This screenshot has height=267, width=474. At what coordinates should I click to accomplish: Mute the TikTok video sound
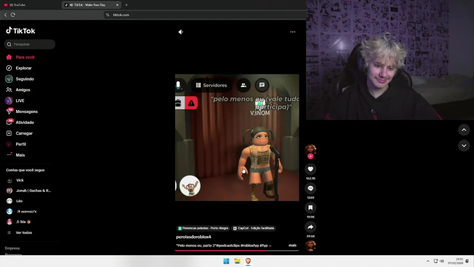(181, 32)
